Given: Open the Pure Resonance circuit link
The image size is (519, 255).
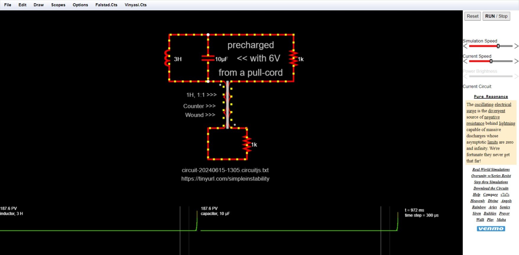Looking at the screenshot, I should 491,97.
